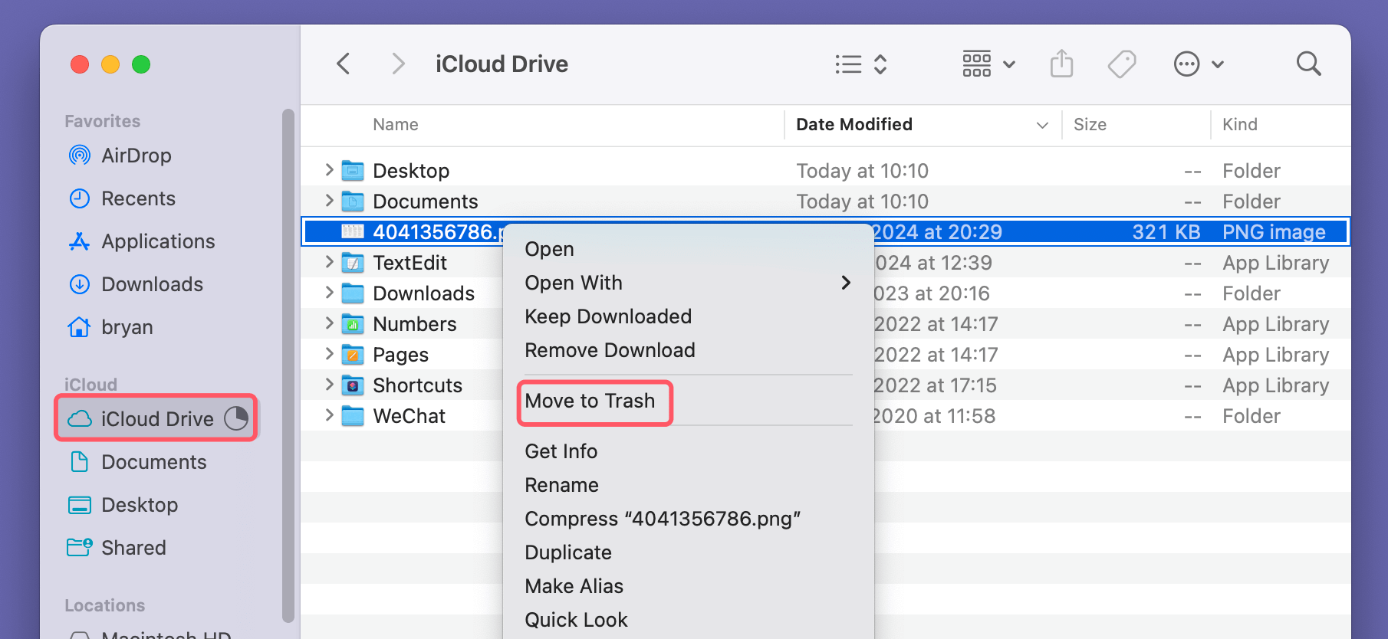Open the list view switcher
The width and height of the screenshot is (1388, 639).
(861, 64)
